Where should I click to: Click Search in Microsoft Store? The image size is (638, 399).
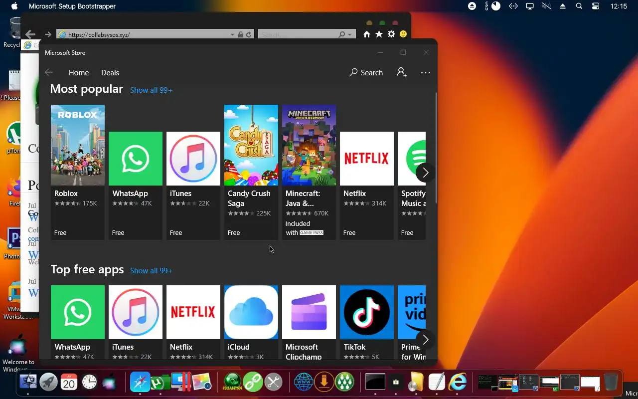(x=366, y=72)
